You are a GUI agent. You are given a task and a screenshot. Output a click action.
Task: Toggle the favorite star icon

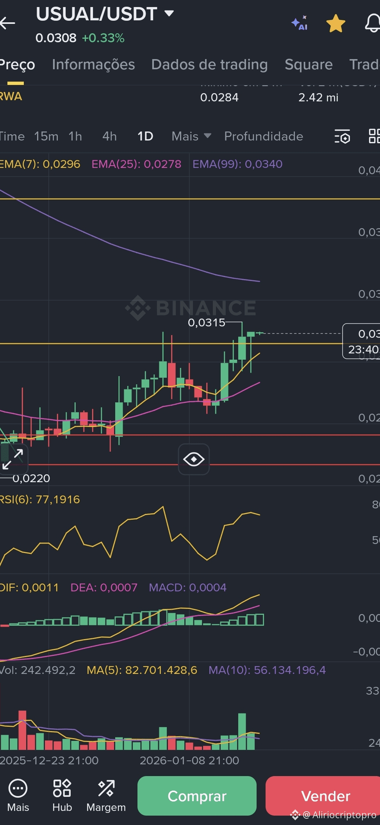pos(336,23)
